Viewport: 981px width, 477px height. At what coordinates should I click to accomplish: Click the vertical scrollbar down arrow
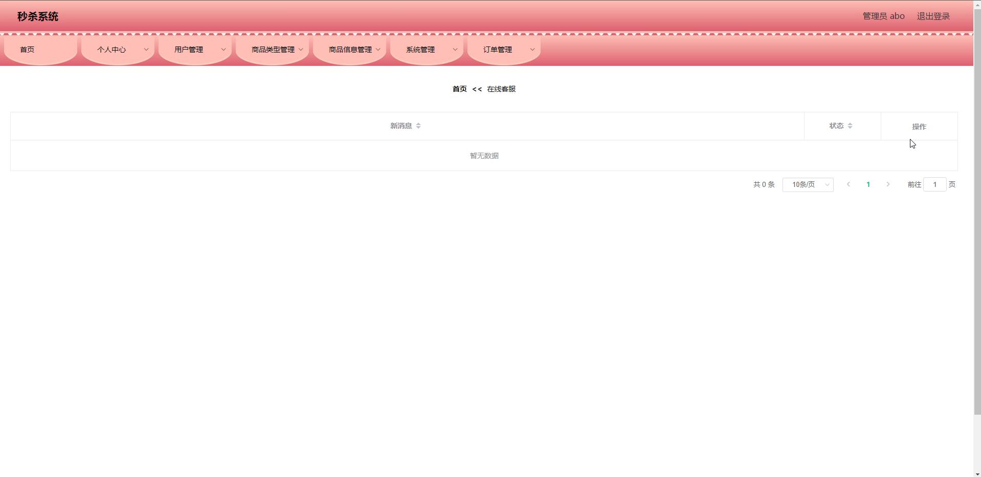[977, 473]
